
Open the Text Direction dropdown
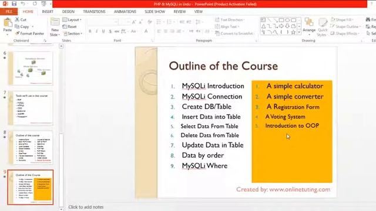click(230, 19)
